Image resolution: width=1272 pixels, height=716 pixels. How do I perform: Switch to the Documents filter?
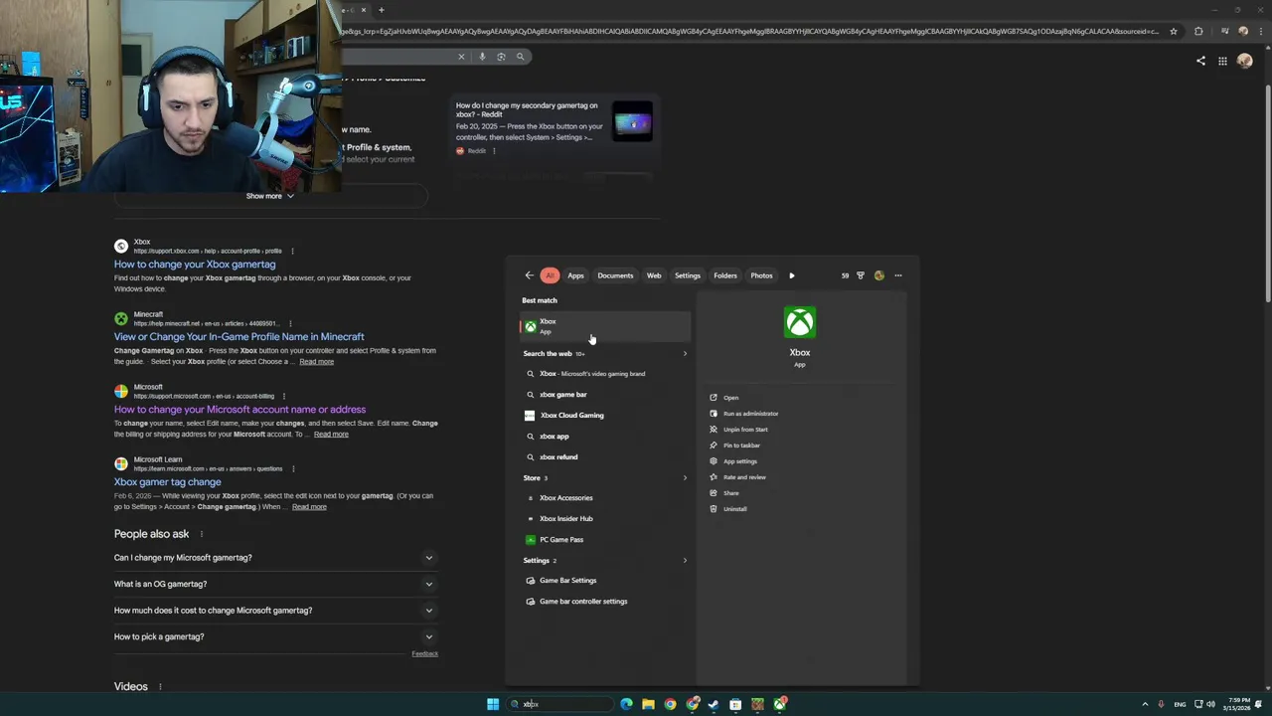pos(615,275)
